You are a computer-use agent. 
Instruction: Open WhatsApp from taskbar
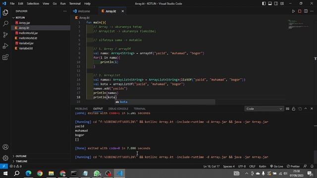click(x=97, y=174)
